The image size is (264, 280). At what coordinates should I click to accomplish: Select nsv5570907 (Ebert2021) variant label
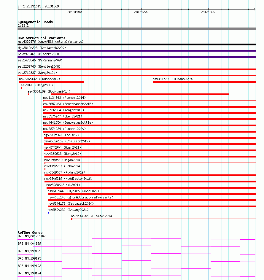63,117
